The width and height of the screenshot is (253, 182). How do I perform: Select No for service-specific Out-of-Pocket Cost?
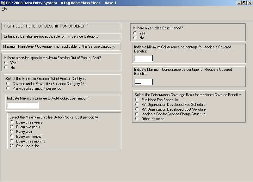click(x=6, y=68)
